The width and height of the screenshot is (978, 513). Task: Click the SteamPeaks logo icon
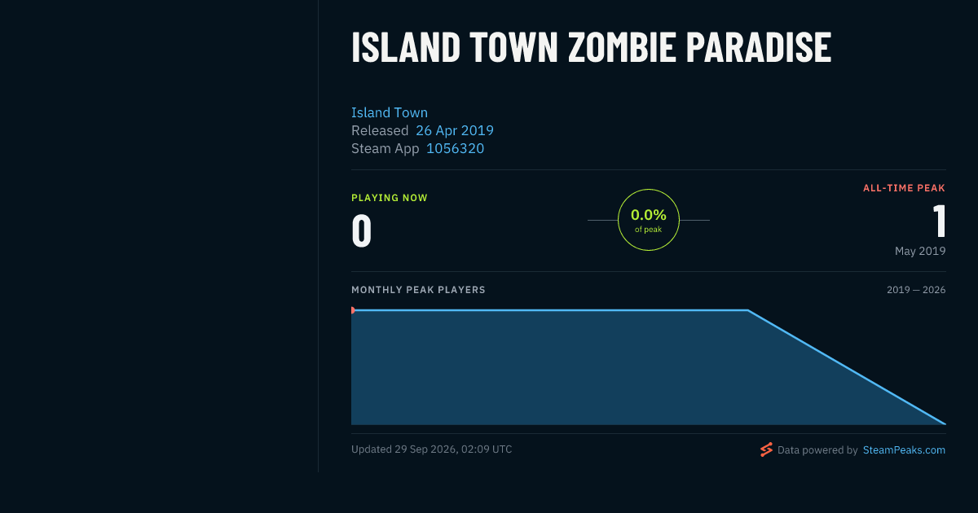click(x=766, y=449)
